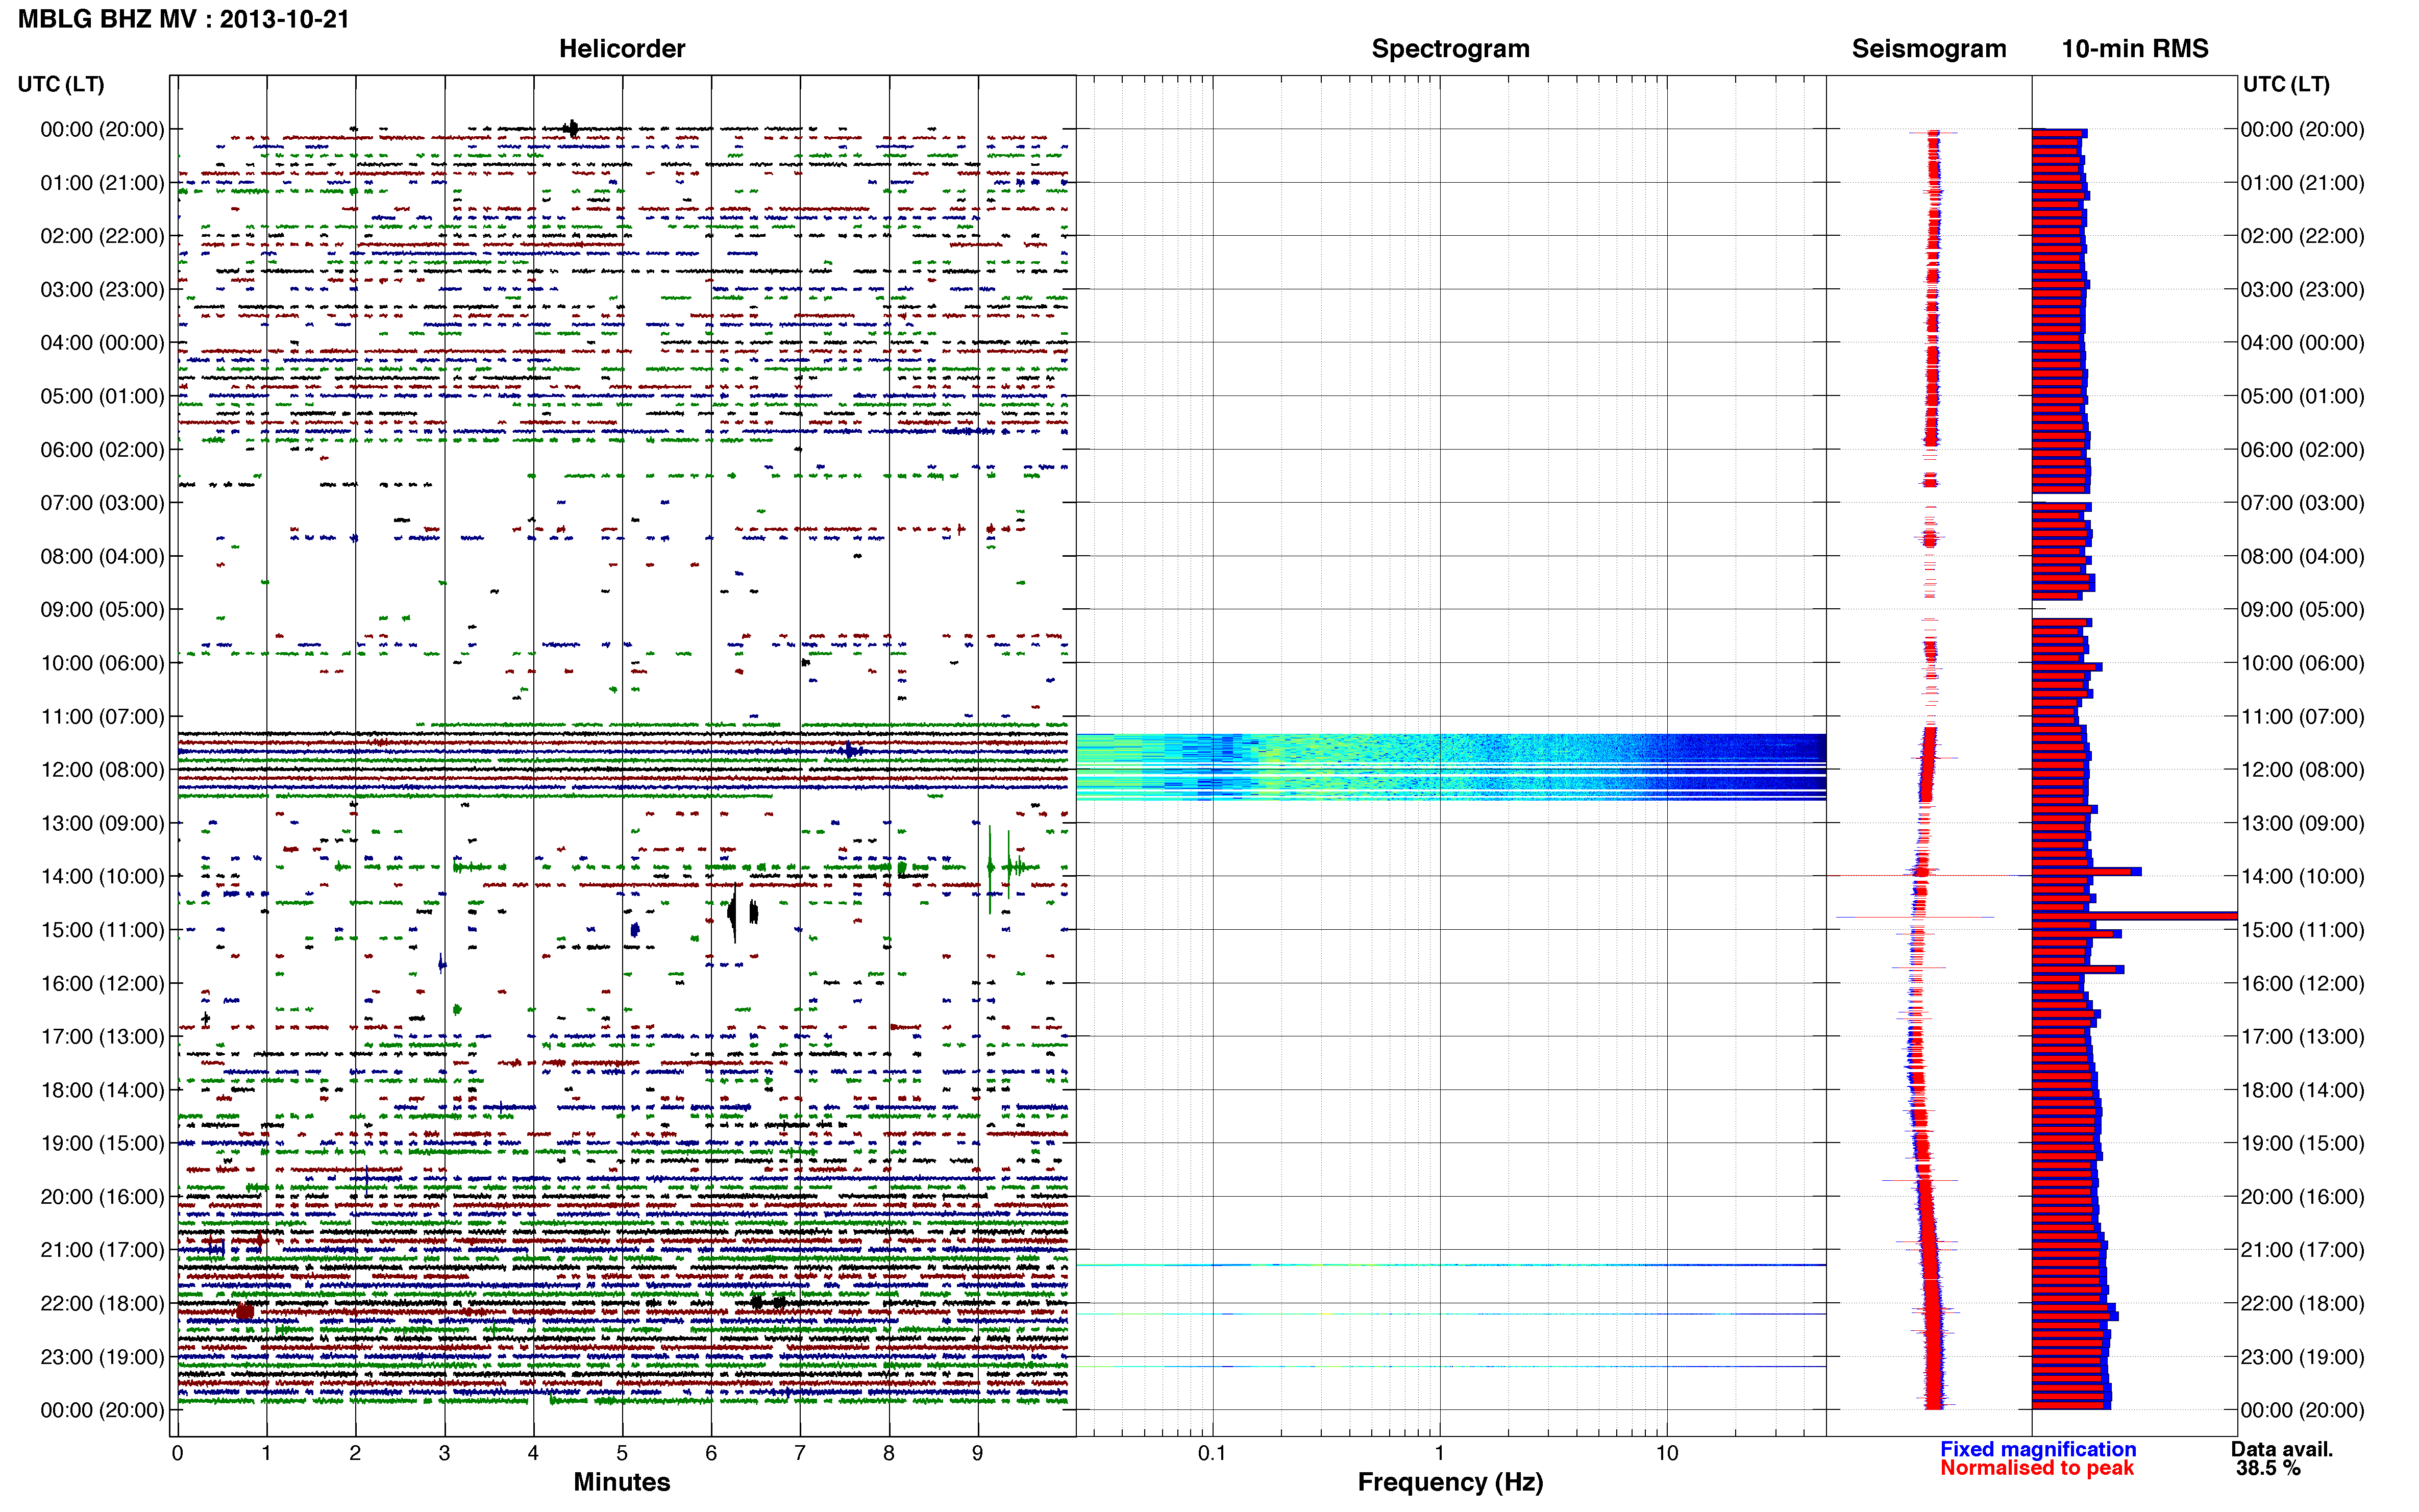
Task: Click the '0.1' frequency tick label
Action: (x=1211, y=1452)
